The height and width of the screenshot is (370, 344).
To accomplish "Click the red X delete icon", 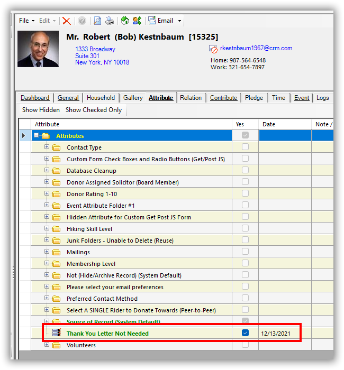I will point(66,21).
